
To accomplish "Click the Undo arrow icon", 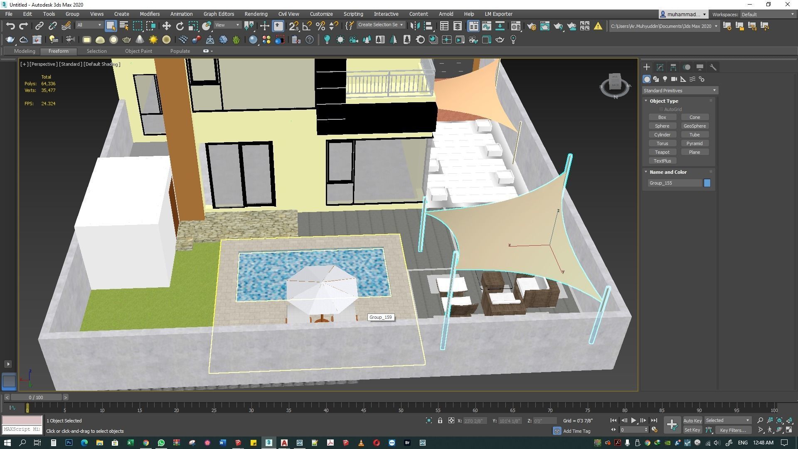I will 10,26.
